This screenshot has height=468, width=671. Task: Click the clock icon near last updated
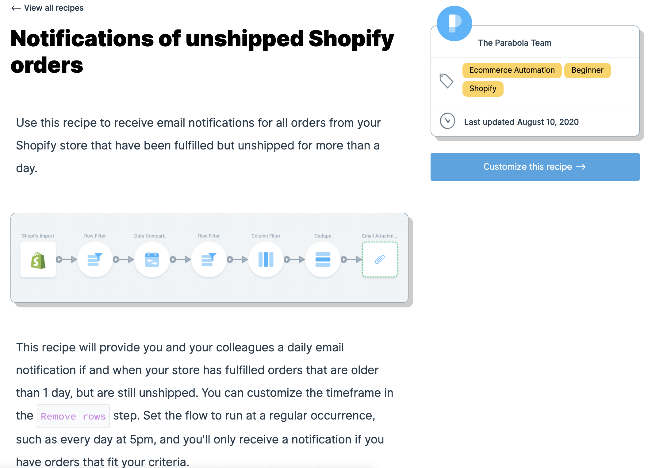point(447,121)
